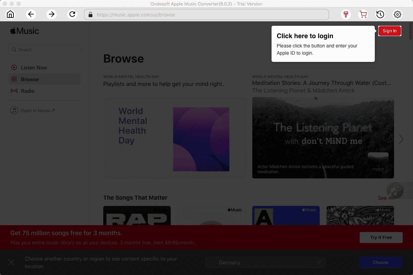Click the Sign In button
Viewport: 413px width, 275px height.
(x=390, y=31)
